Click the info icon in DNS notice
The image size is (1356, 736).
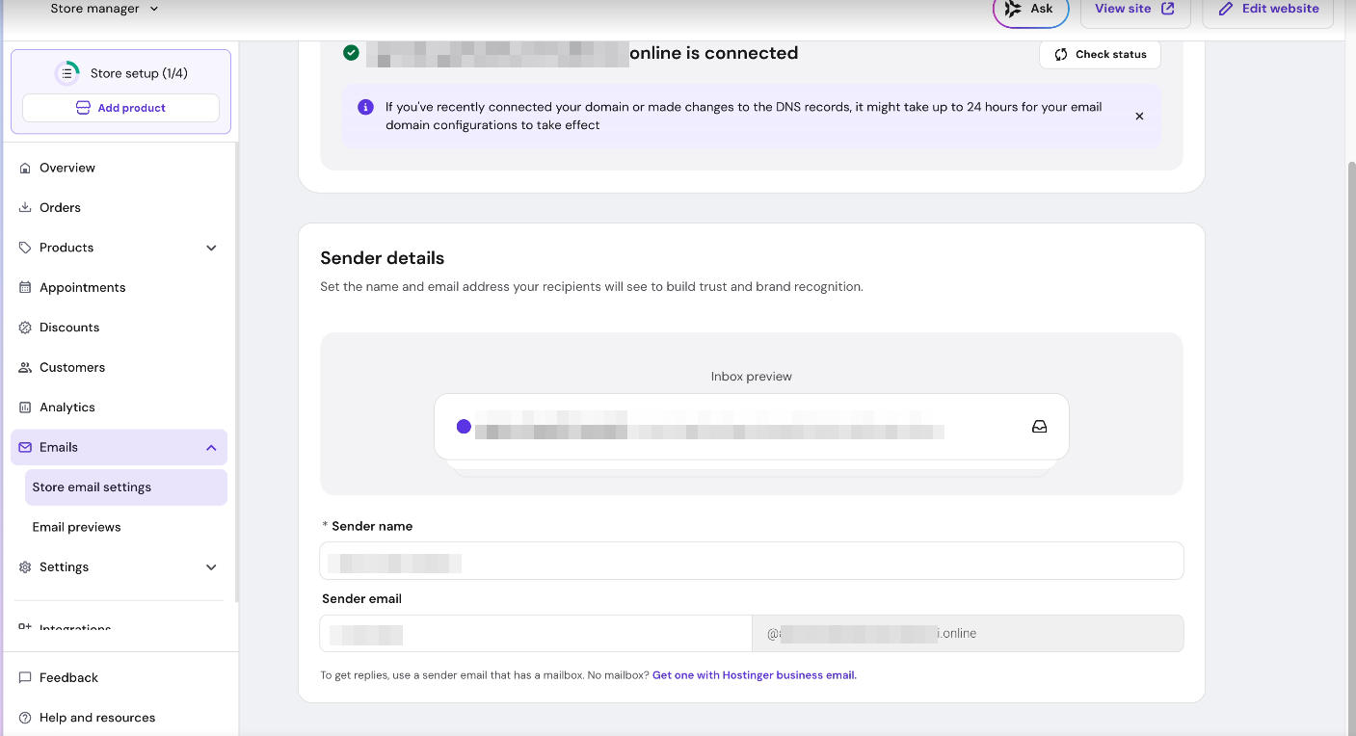pos(365,107)
